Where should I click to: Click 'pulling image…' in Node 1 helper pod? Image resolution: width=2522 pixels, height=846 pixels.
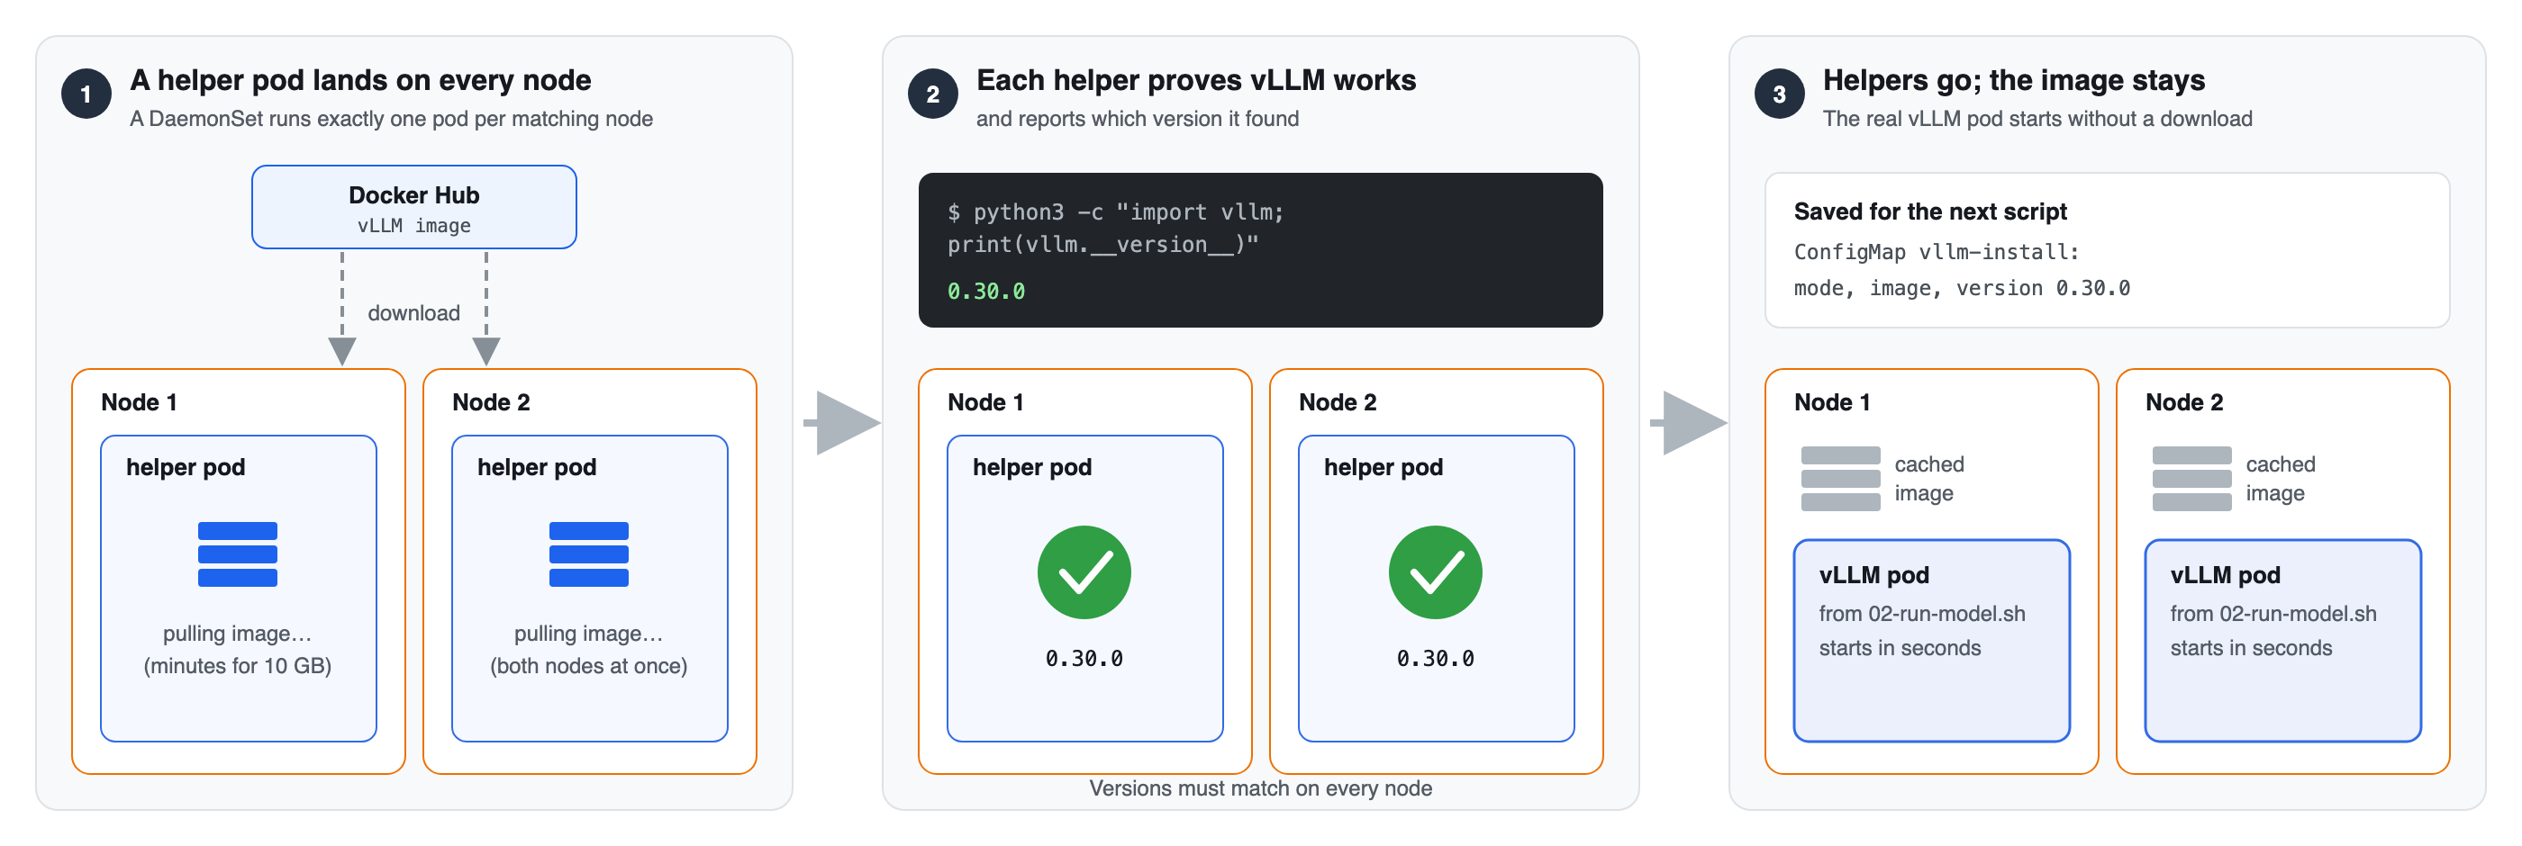(x=237, y=634)
